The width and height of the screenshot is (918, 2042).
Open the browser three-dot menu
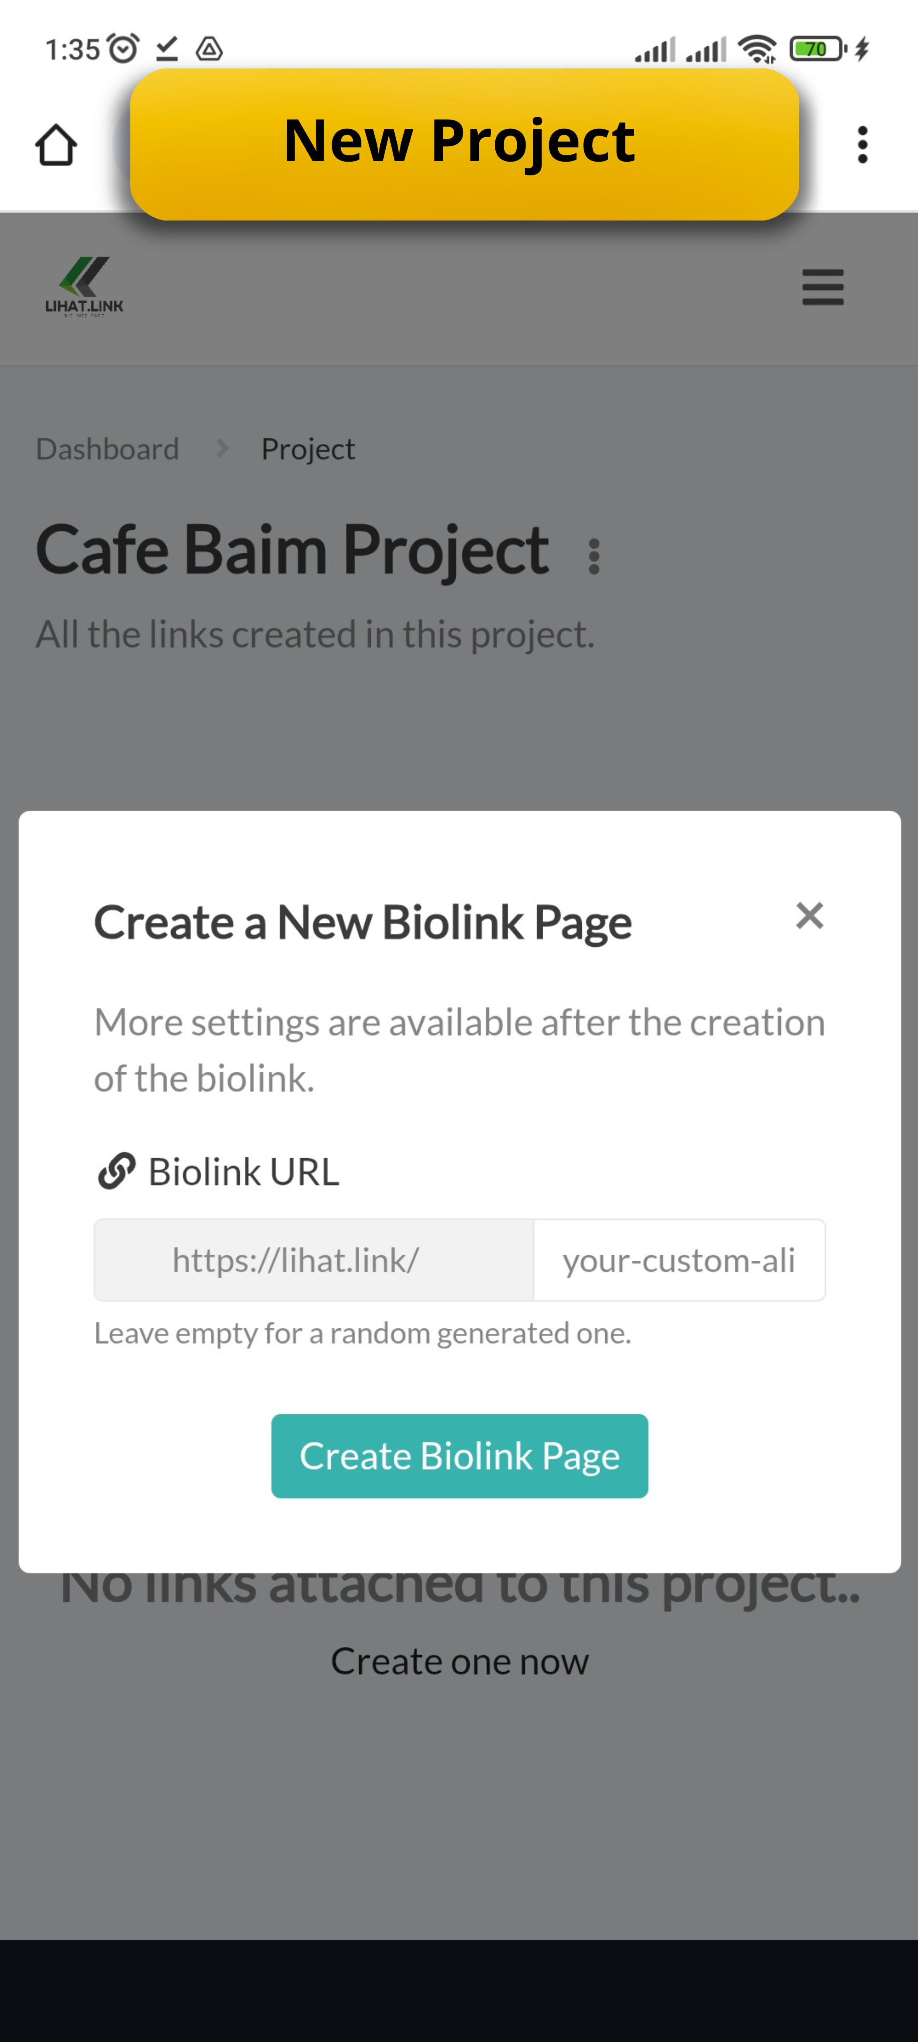863,145
